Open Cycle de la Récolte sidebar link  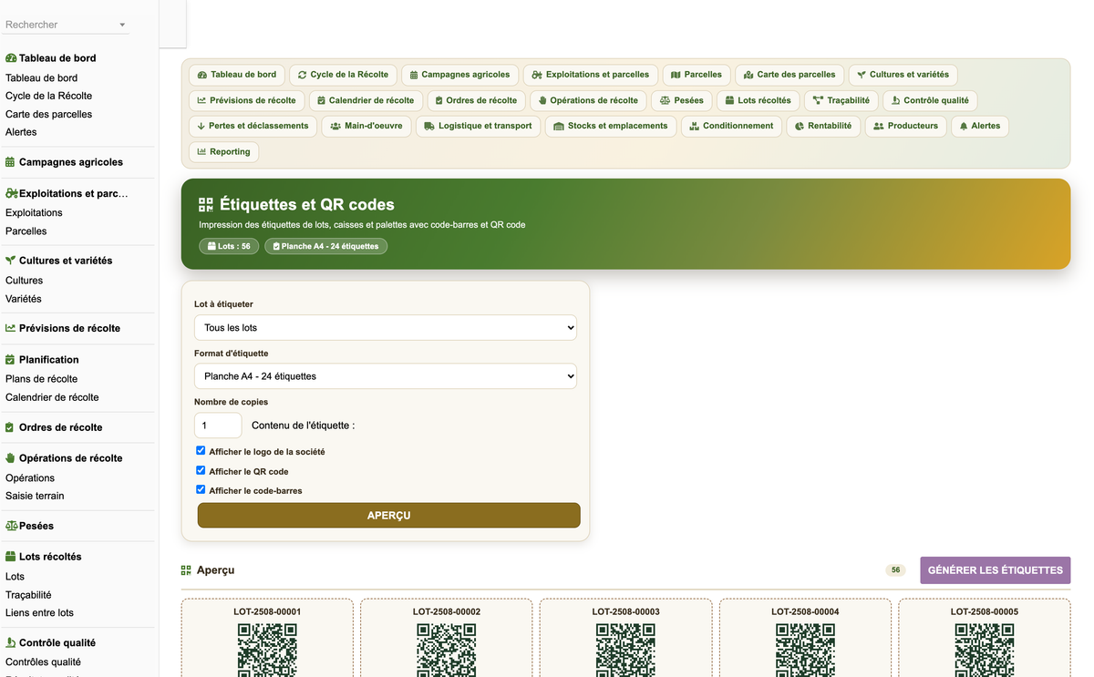[48, 96]
